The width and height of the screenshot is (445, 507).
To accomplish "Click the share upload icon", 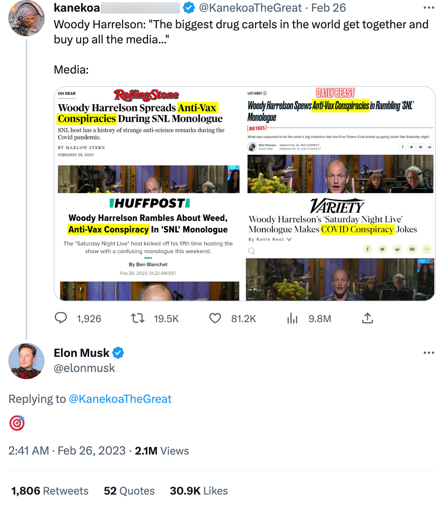I will (x=368, y=318).
